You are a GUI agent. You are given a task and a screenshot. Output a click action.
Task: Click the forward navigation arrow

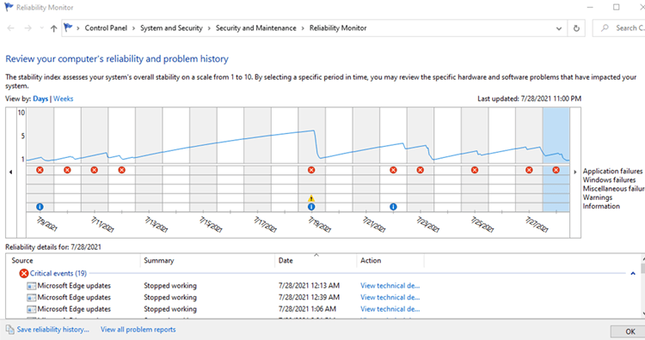coord(28,28)
